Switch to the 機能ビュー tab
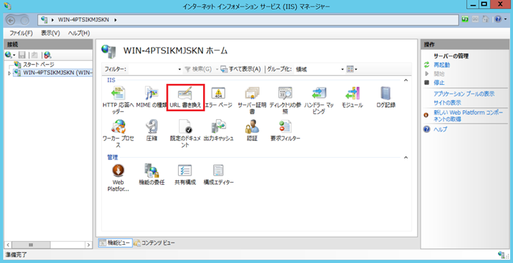This screenshot has height=263, width=513. (115, 243)
